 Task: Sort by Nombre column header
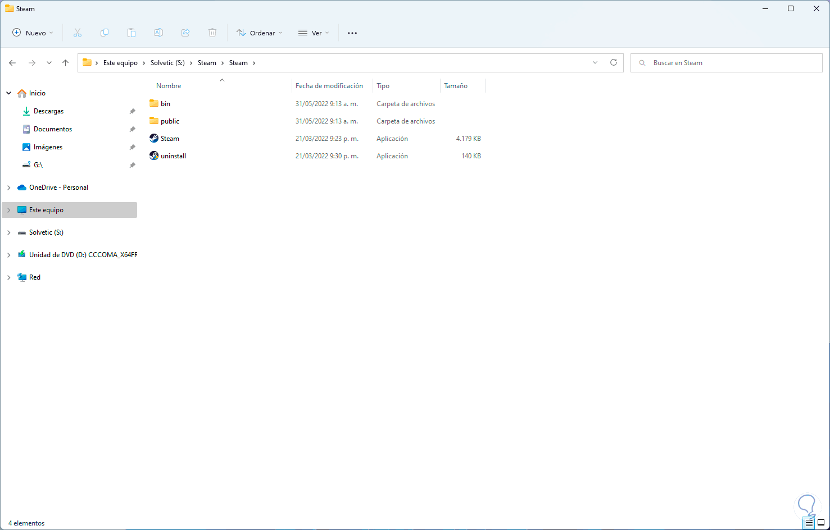coord(169,86)
